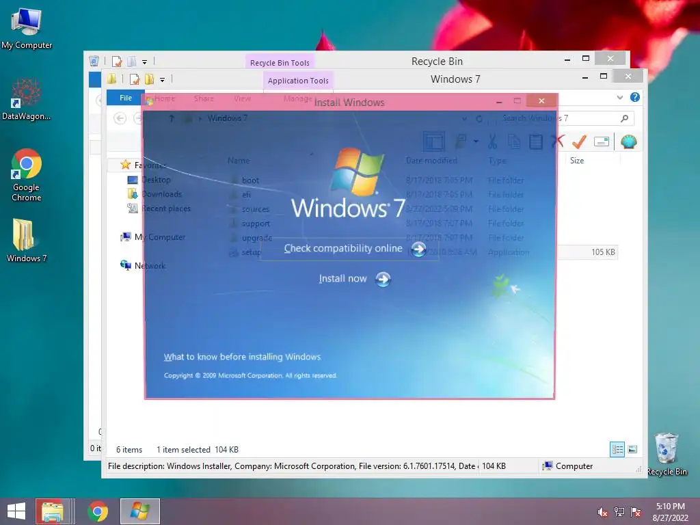Click the Classic Shell seashell settings icon
The image size is (700, 525).
click(629, 142)
